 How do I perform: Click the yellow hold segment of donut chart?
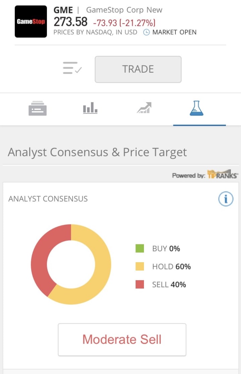click(100, 268)
